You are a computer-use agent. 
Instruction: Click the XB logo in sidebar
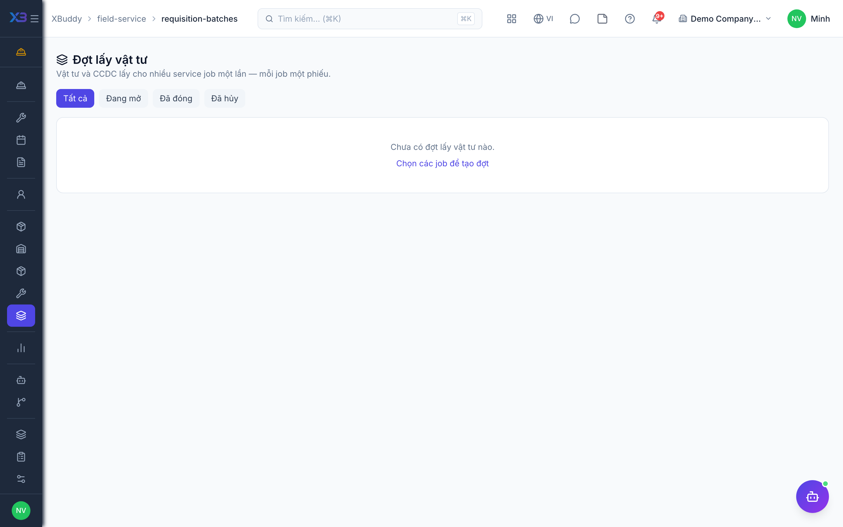point(18,18)
